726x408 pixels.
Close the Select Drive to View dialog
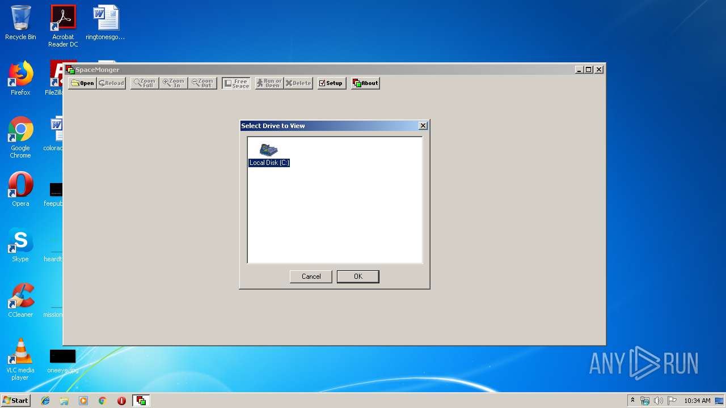click(x=423, y=126)
